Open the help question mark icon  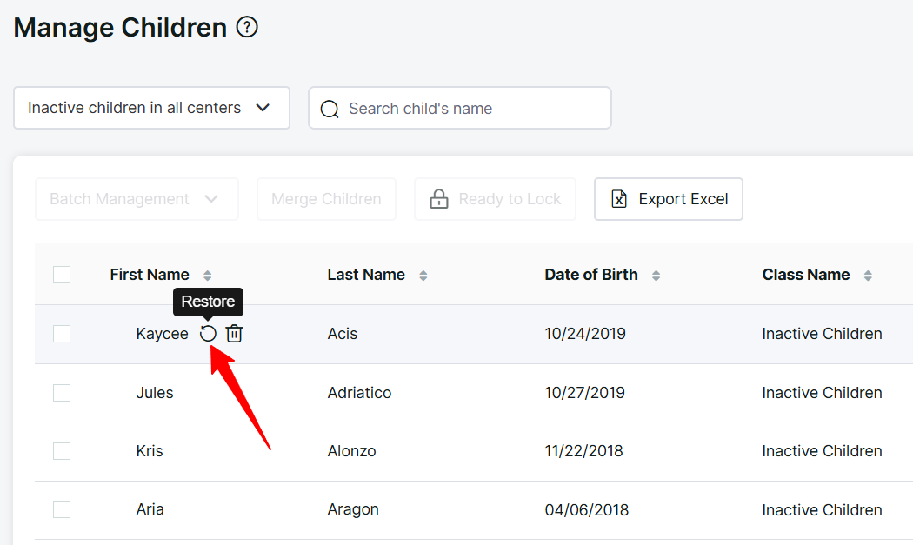tap(247, 28)
